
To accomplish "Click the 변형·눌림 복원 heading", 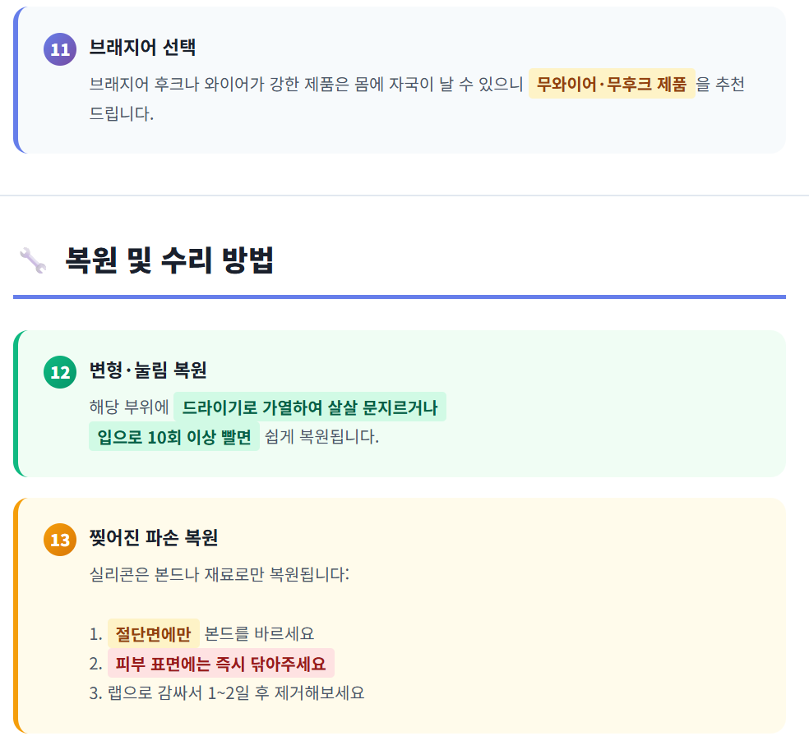I will [148, 370].
